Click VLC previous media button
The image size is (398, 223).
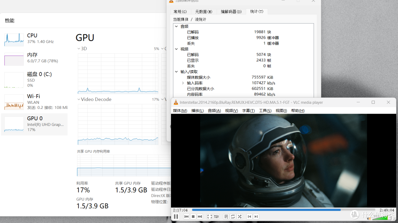point(186,216)
